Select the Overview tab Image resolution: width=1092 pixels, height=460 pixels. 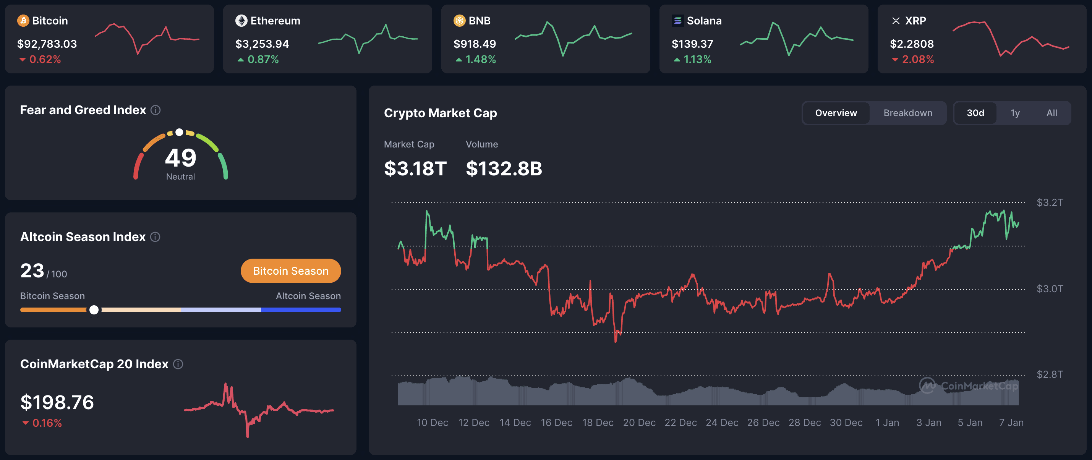[835, 113]
